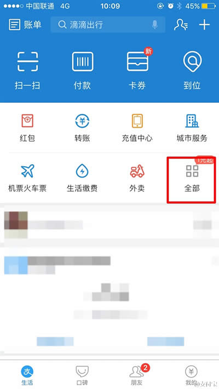Open 充值中心 phone top-up
The height and width of the screenshot is (389, 219).
[x=137, y=121]
